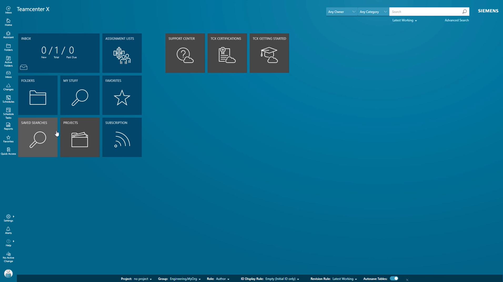Screen dimensions: 503x282
Task: Open the Assistant from the sidebar
Action: (x=8, y=34)
